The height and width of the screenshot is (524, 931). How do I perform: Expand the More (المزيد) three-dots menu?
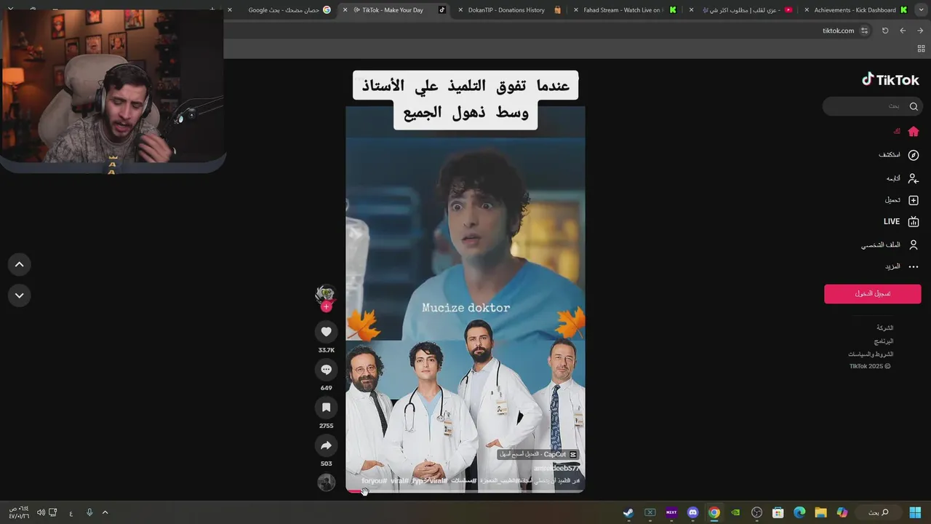coord(902,266)
